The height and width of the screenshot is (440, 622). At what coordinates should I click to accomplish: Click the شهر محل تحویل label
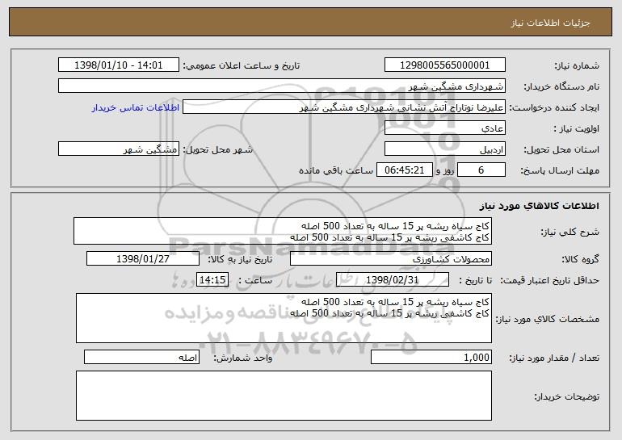pos(217,149)
